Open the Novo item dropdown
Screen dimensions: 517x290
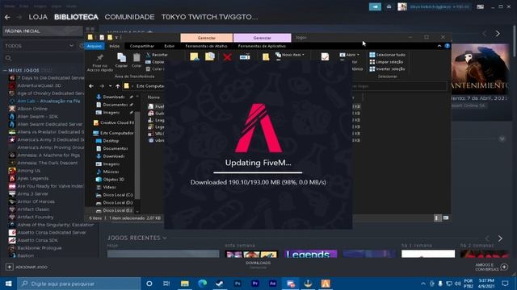(x=290, y=55)
